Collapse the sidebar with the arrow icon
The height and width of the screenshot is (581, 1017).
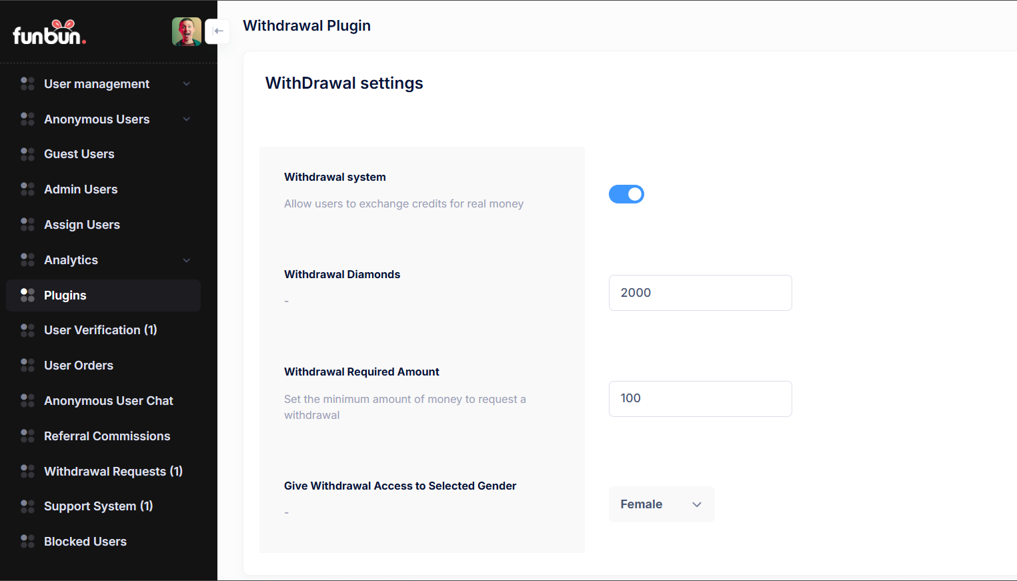pos(217,31)
